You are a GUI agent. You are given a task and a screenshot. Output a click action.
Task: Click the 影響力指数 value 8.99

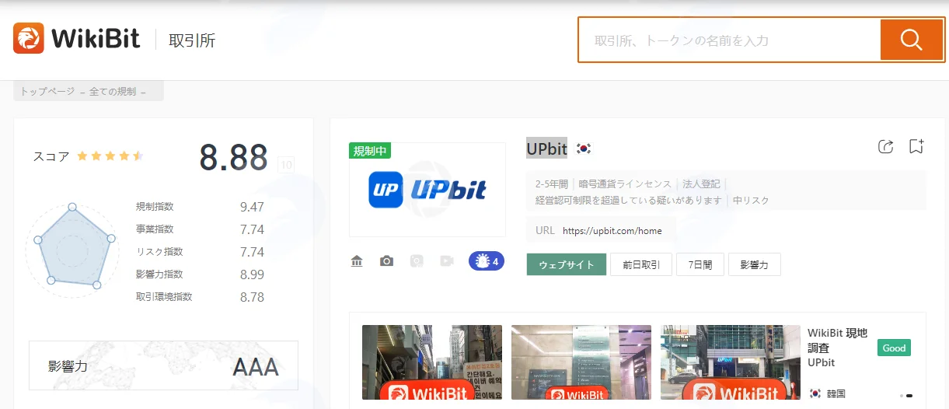pyautogui.click(x=252, y=274)
